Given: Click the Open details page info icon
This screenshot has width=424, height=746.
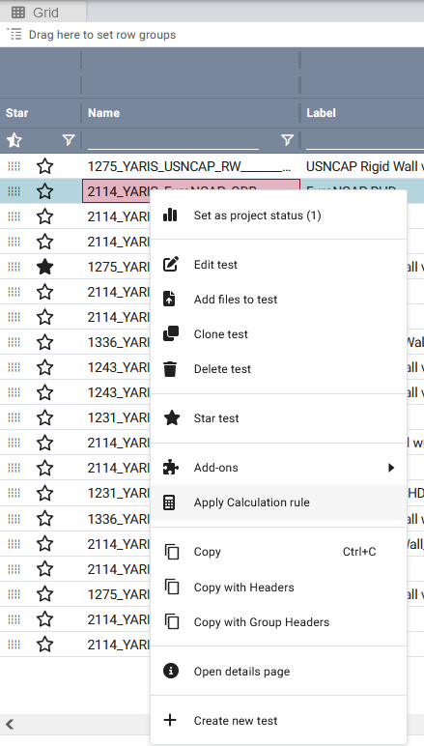Looking at the screenshot, I should pos(170,671).
